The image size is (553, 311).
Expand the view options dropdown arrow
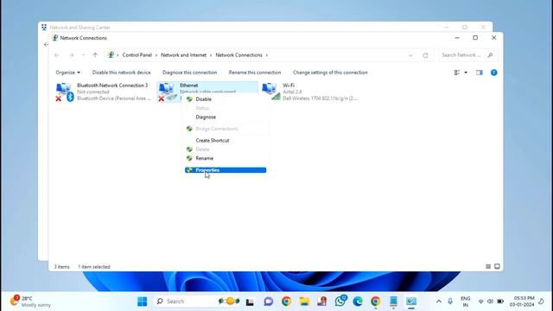(x=466, y=73)
